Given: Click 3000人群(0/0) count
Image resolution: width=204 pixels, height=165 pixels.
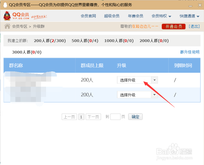Looking at the screenshot, I should click(27, 52).
